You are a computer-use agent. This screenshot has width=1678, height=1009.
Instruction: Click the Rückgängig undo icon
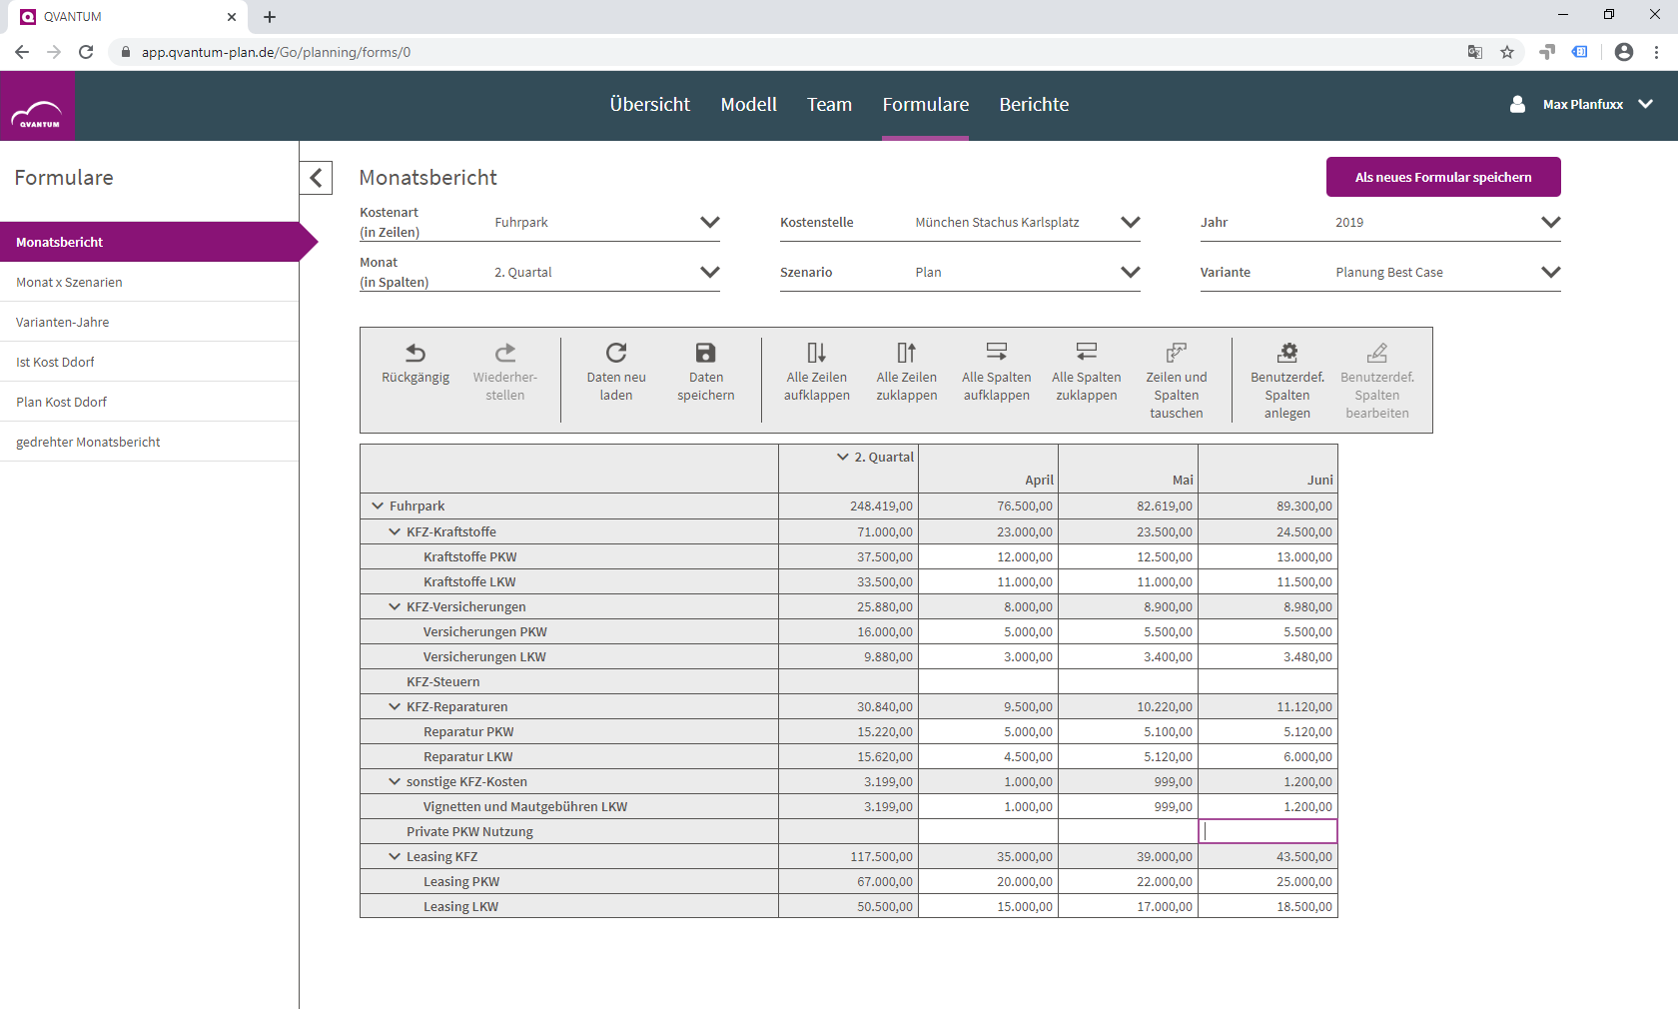click(416, 353)
